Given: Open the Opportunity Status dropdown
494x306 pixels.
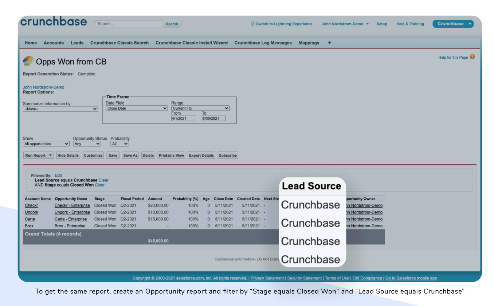Looking at the screenshot, I should (87, 144).
